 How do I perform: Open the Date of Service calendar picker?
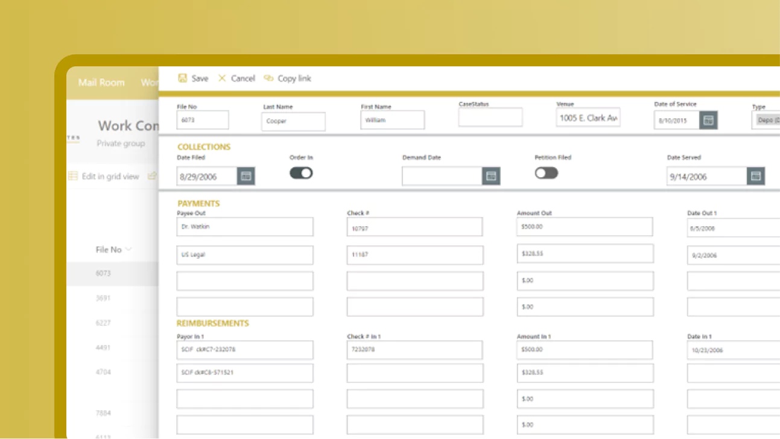point(709,120)
